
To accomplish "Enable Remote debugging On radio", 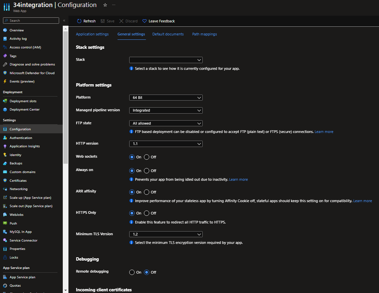I will click(132, 272).
